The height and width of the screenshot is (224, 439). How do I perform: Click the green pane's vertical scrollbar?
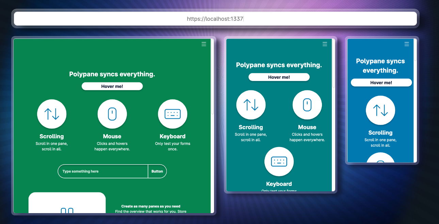(212, 77)
